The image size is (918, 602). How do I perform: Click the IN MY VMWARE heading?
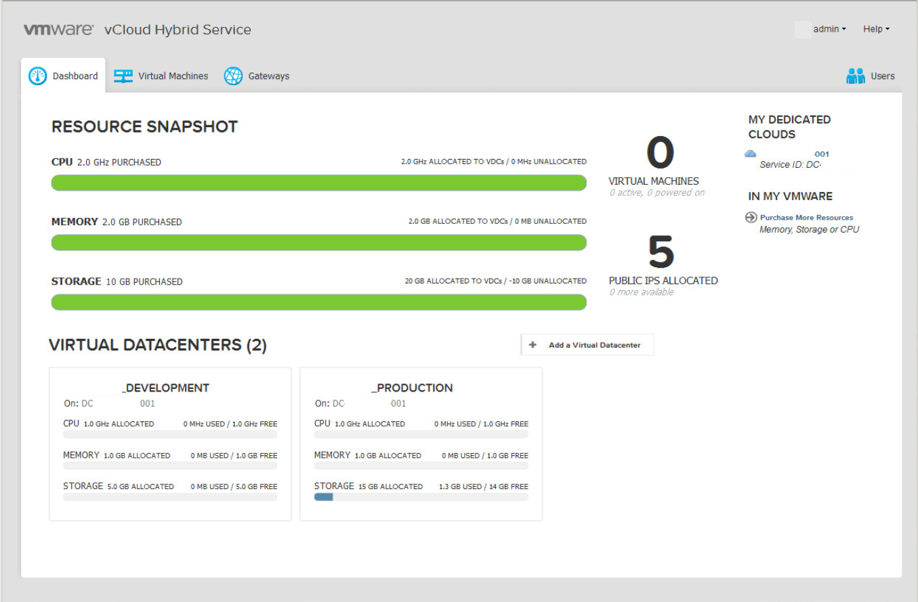tap(790, 196)
